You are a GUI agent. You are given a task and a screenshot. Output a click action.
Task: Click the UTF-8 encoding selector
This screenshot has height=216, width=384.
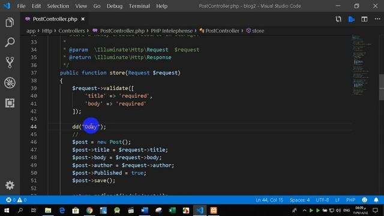tap(322, 200)
